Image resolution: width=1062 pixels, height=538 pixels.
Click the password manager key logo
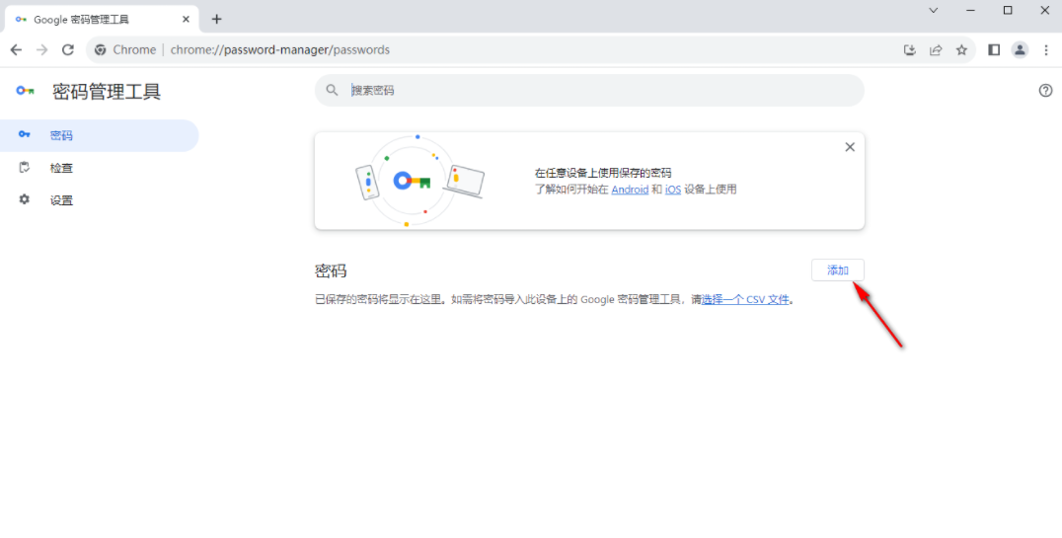(26, 91)
